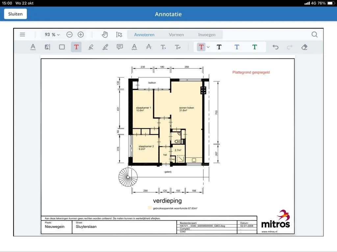Select the squiggly underline tool

[134, 47]
